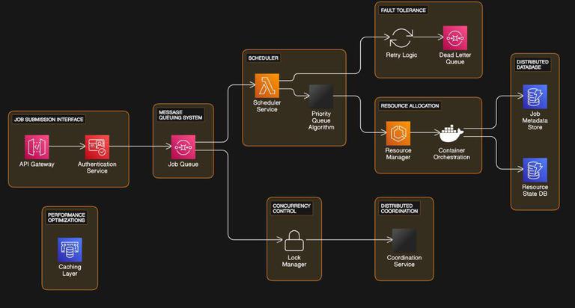This screenshot has width=575, height=308.
Task: Click the Job Queue icon
Action: [183, 147]
